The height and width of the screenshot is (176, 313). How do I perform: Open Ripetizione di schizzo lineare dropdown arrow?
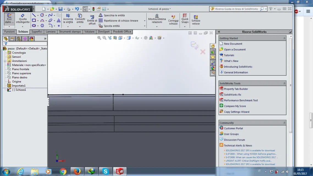click(x=145, y=21)
